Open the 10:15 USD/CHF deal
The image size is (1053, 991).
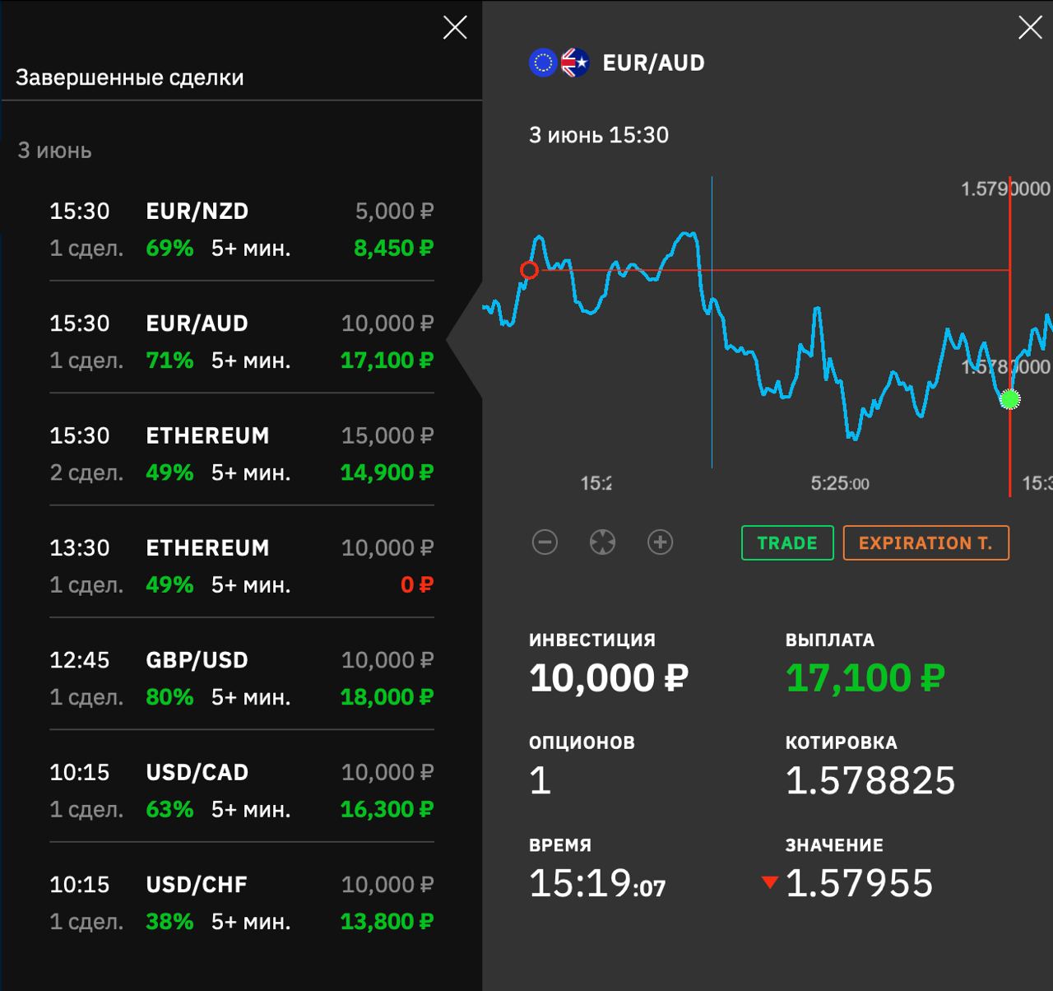242,903
